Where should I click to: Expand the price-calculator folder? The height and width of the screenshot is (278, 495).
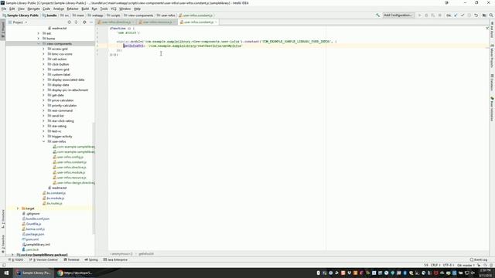[x=43, y=100]
